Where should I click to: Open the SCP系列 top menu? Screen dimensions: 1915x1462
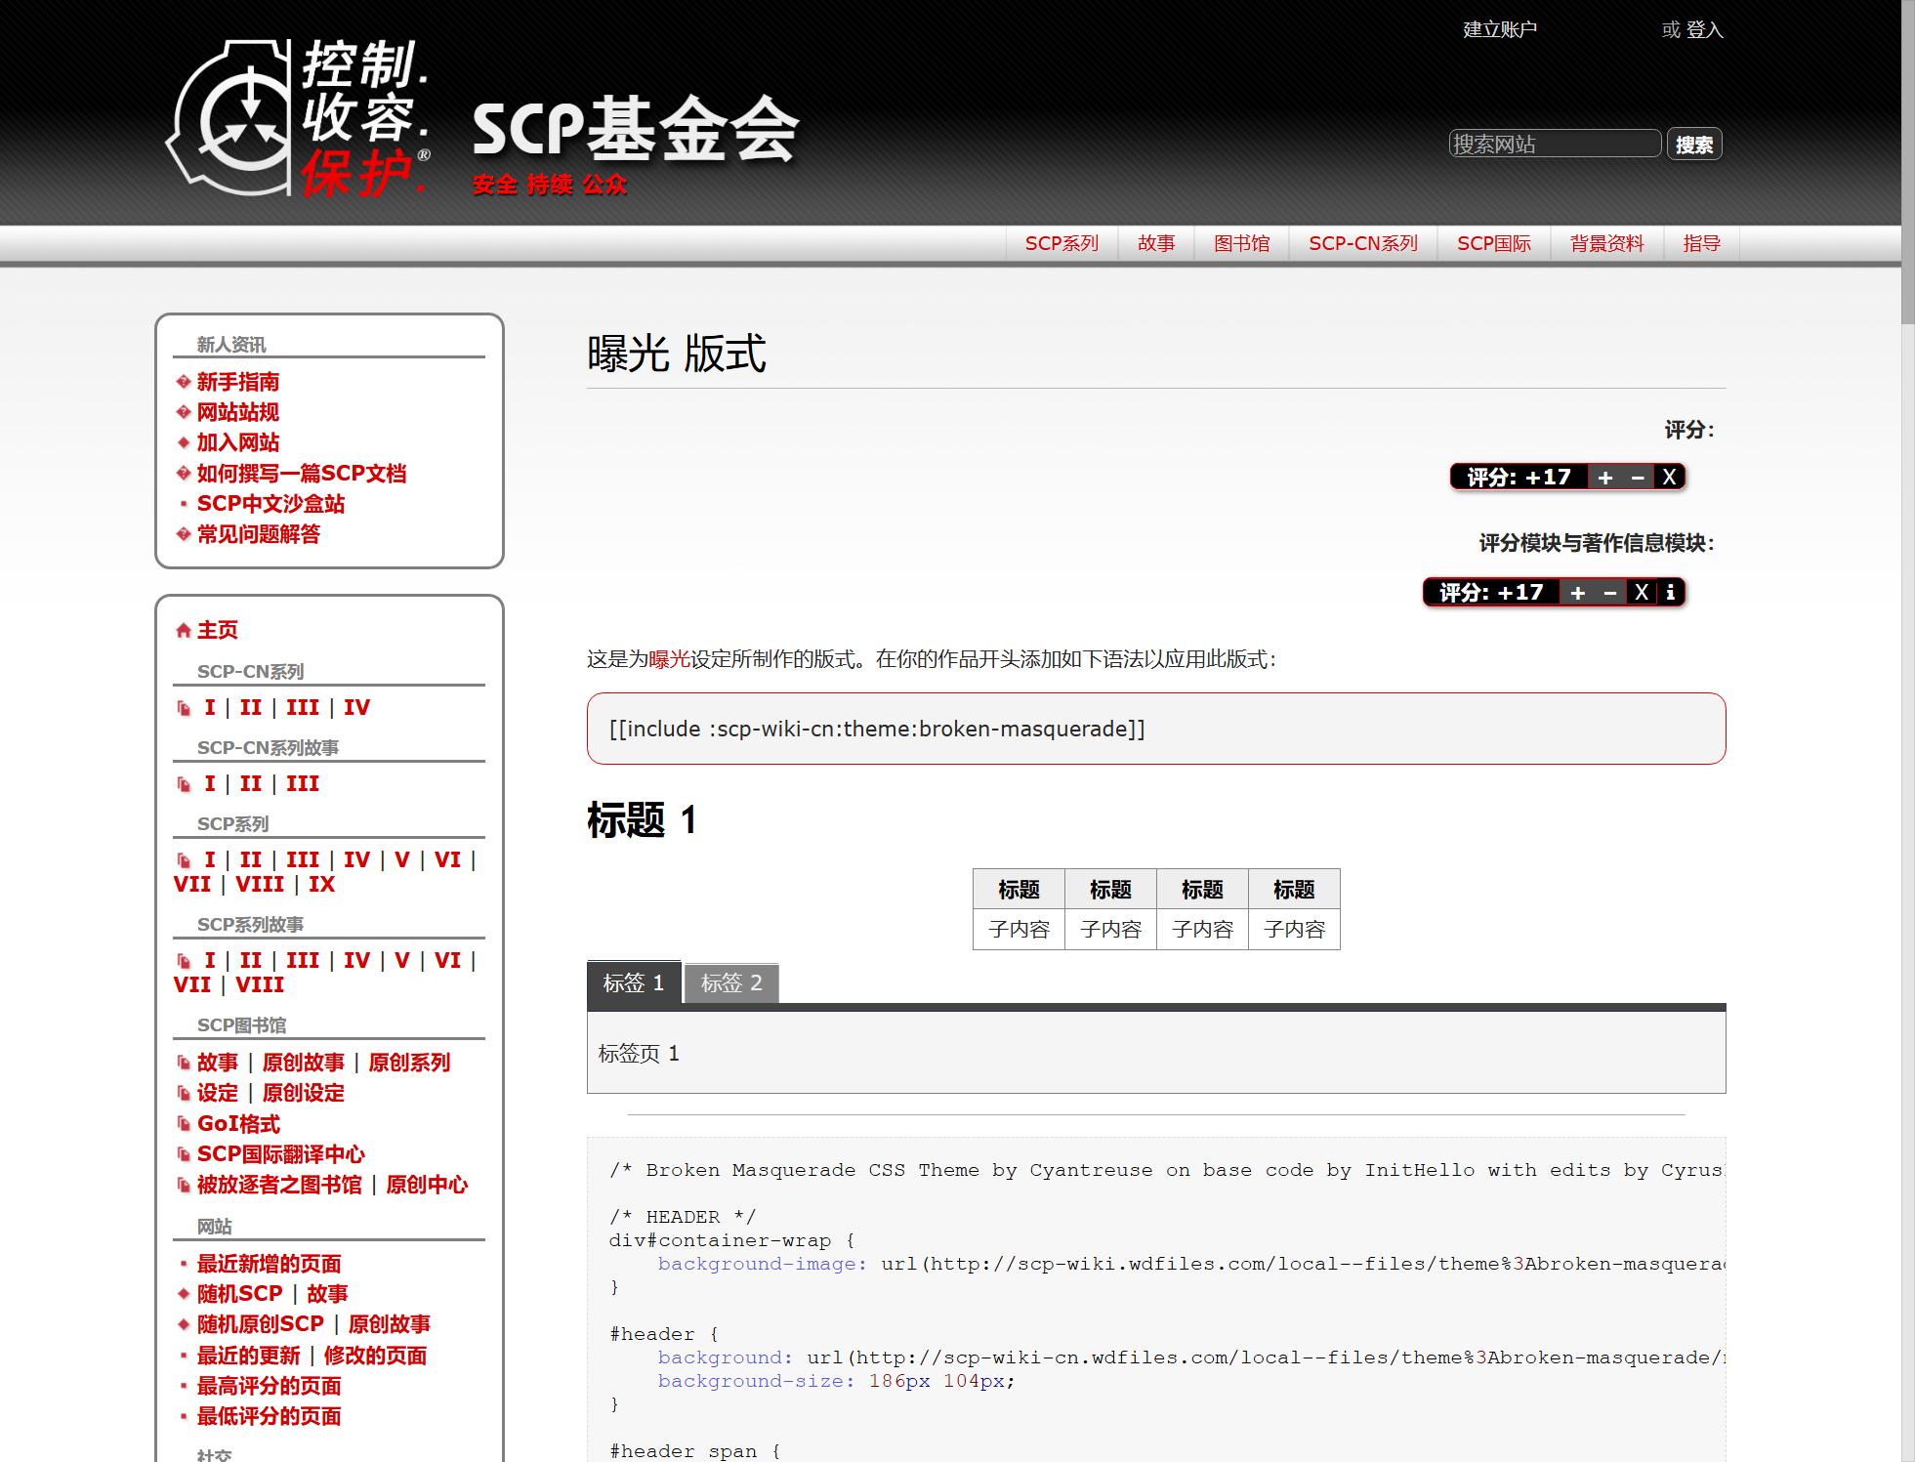1062,244
